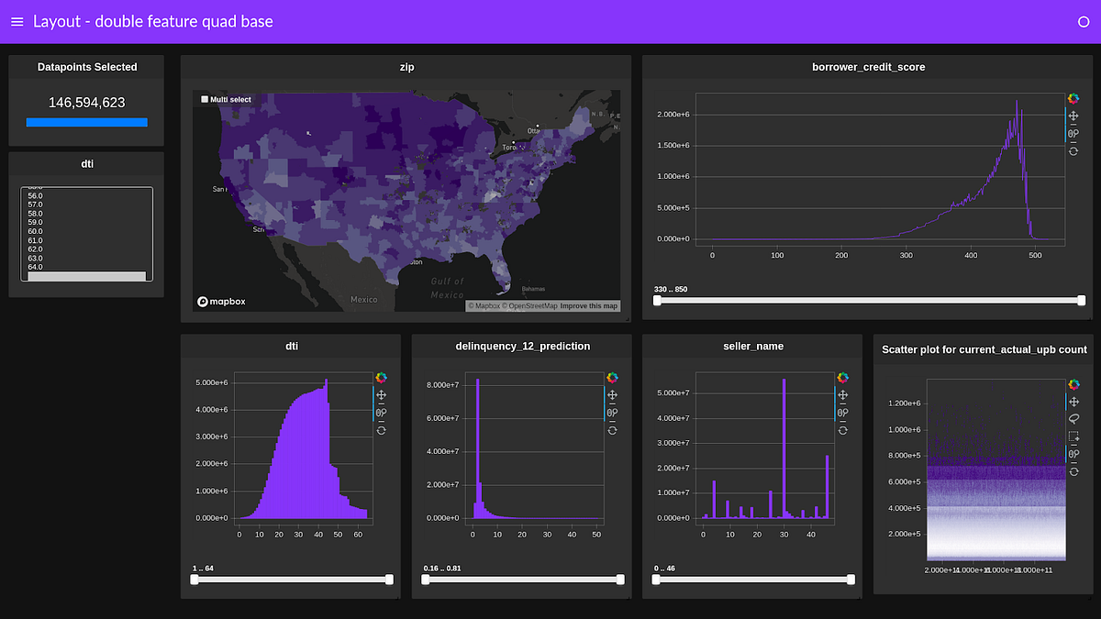Click the zip chart title bar

point(406,67)
